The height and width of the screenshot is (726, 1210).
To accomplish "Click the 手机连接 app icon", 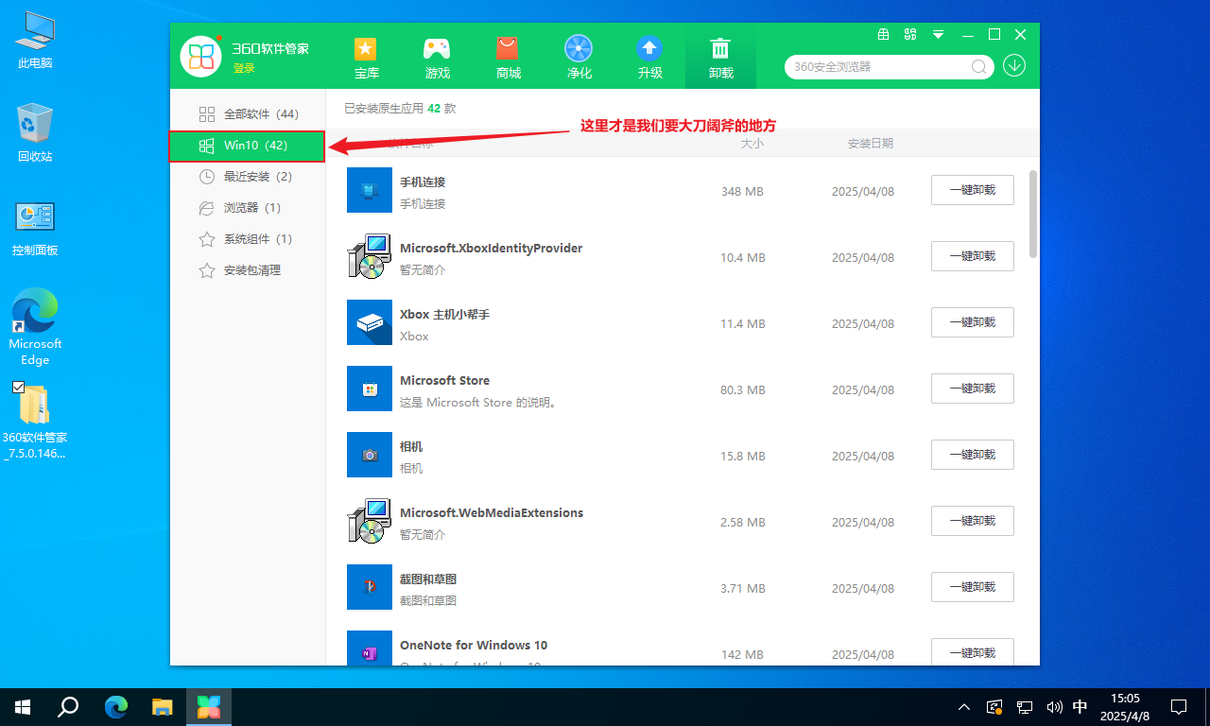I will (x=370, y=191).
